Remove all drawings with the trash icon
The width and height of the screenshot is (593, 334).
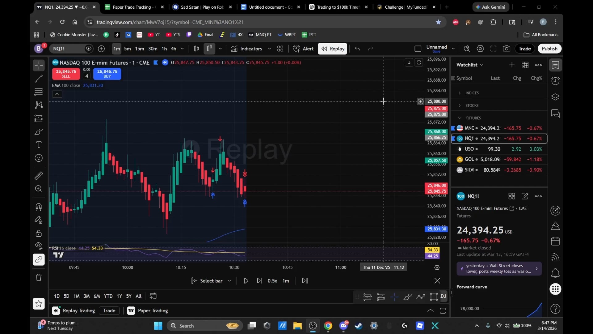tap(39, 277)
